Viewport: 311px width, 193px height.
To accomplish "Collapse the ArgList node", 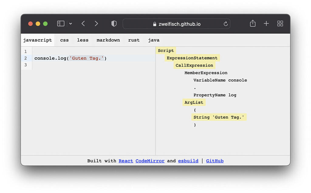I will click(x=194, y=102).
